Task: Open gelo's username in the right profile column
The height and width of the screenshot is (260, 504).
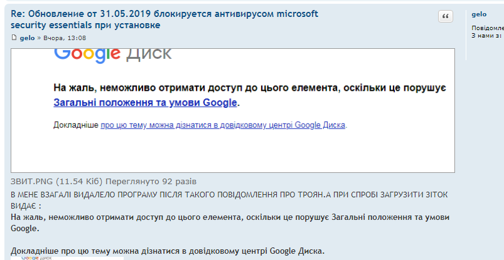Action: 479,14
